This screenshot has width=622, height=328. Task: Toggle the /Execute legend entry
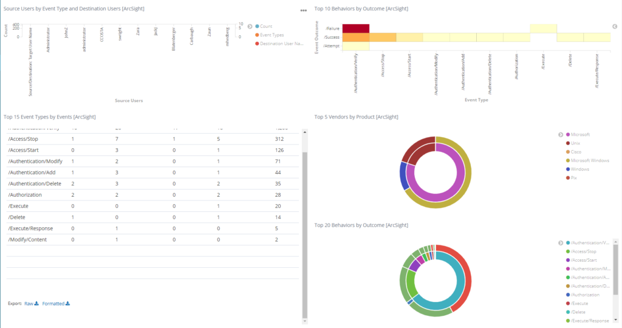click(577, 304)
